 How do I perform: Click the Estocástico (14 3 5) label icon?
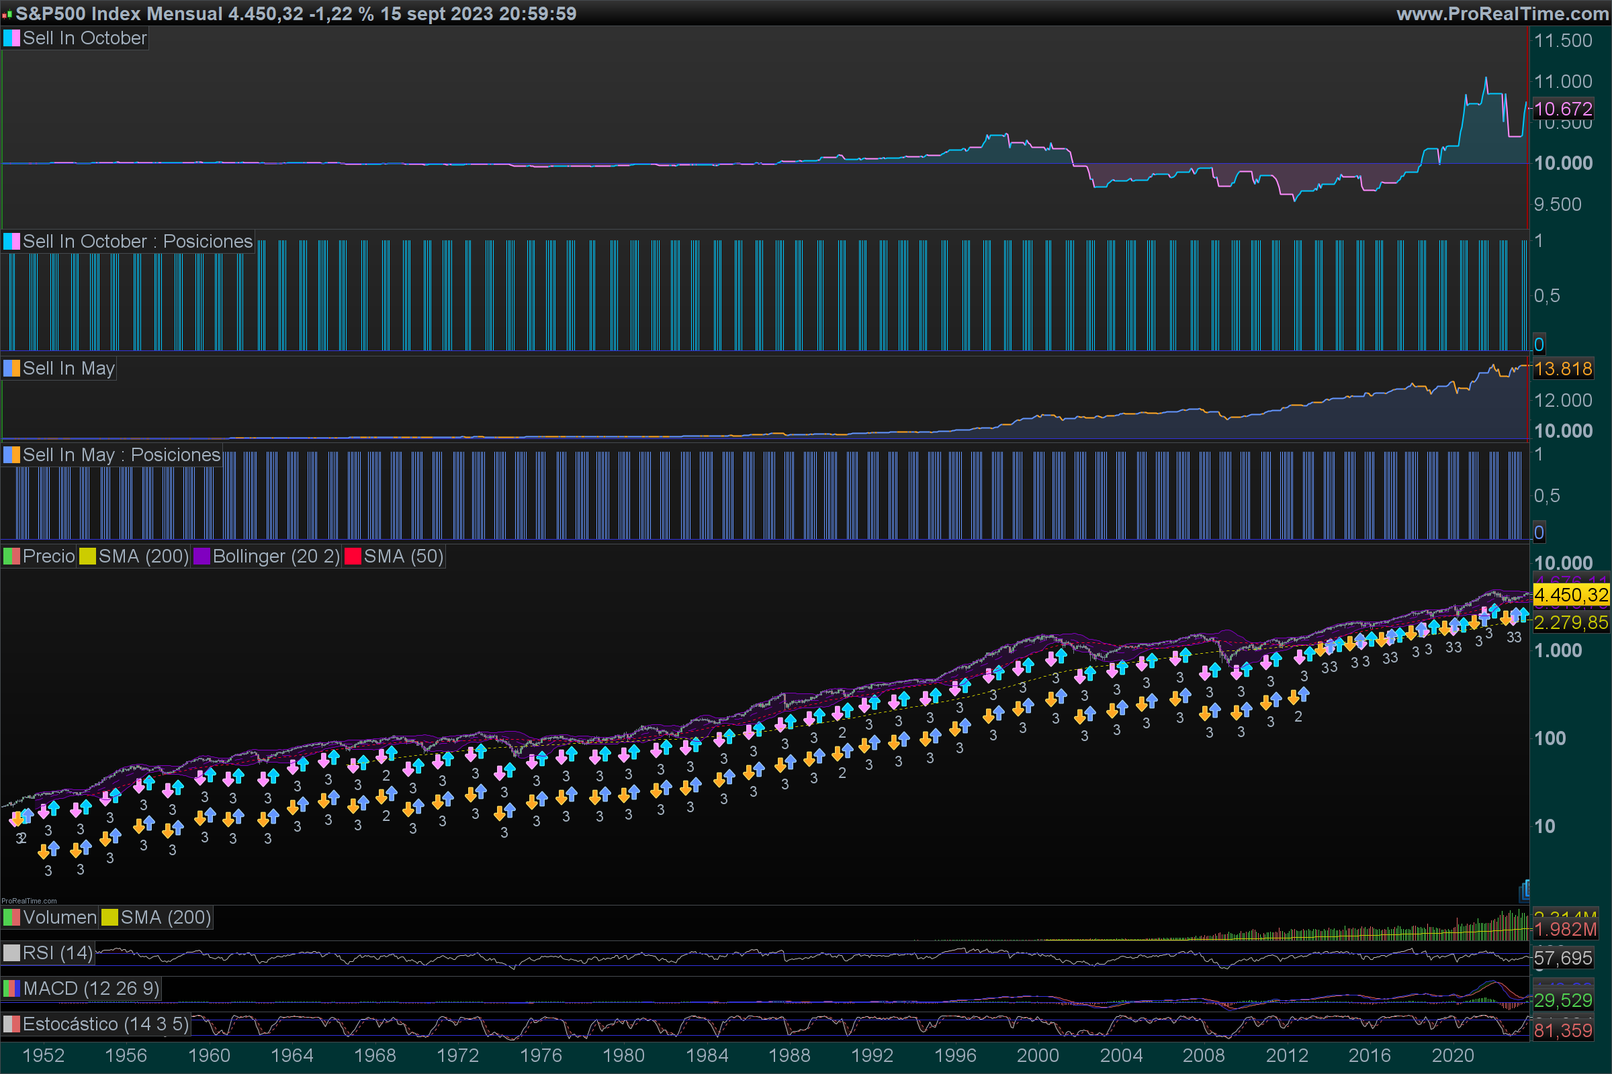tap(11, 1024)
